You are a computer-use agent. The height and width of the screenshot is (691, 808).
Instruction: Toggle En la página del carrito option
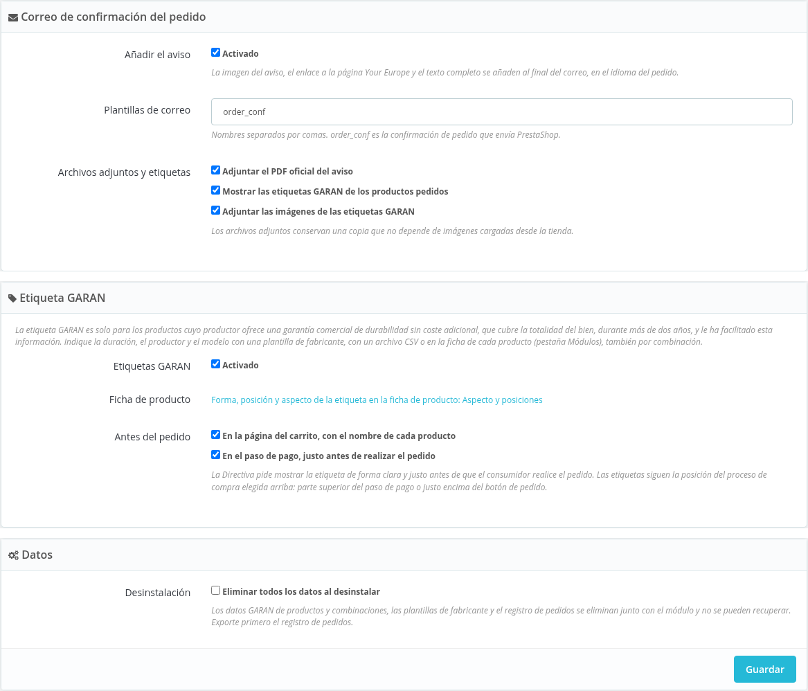(x=216, y=435)
